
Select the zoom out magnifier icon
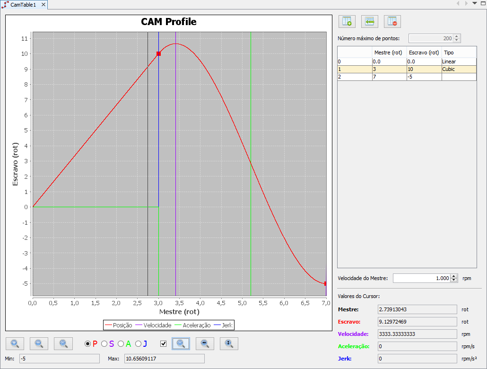(38, 343)
